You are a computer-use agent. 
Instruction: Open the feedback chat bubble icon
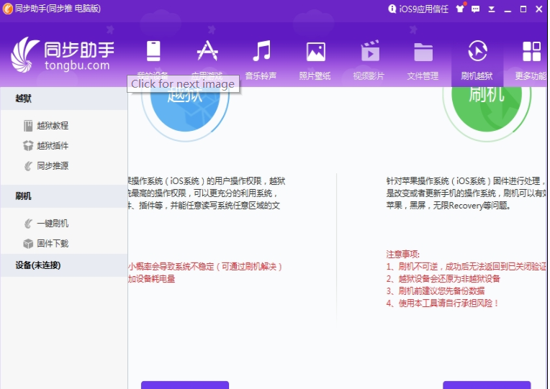(x=476, y=9)
